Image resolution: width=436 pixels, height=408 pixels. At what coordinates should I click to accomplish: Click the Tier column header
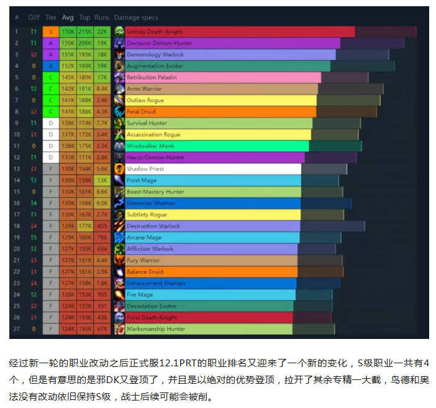tap(51, 17)
